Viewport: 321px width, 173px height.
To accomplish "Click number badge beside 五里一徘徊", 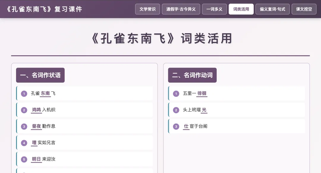I will pos(176,94).
